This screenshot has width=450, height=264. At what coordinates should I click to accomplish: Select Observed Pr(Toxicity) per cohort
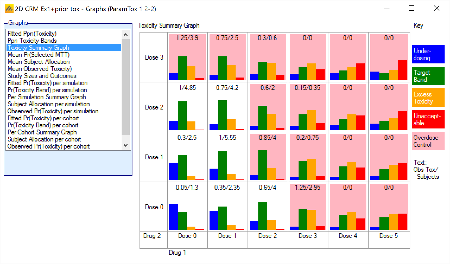[x=48, y=146]
